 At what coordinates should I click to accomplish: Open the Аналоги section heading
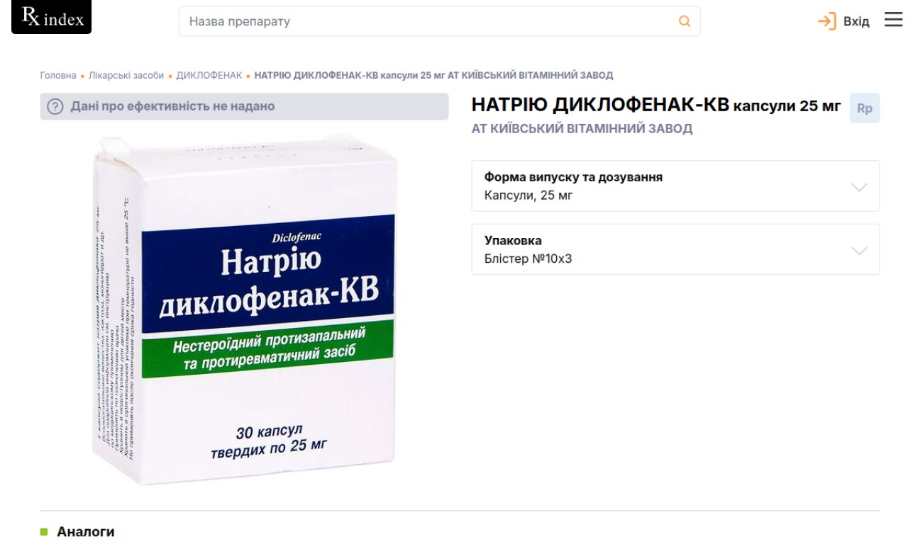(86, 531)
